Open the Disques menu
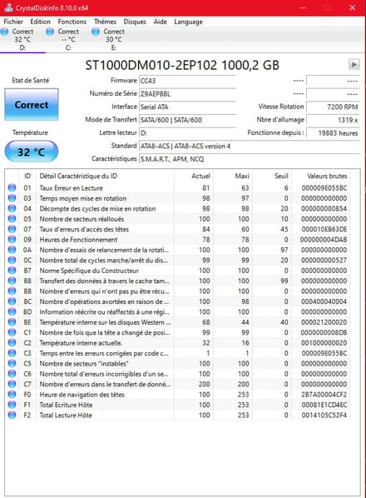The width and height of the screenshot is (366, 498). tap(135, 22)
